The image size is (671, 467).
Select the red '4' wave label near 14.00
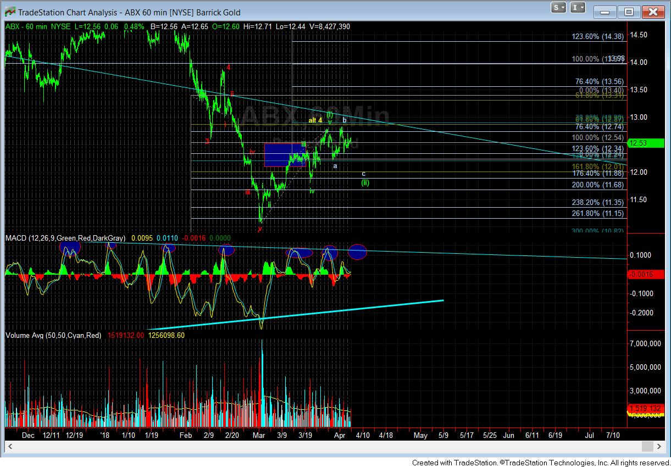point(228,67)
